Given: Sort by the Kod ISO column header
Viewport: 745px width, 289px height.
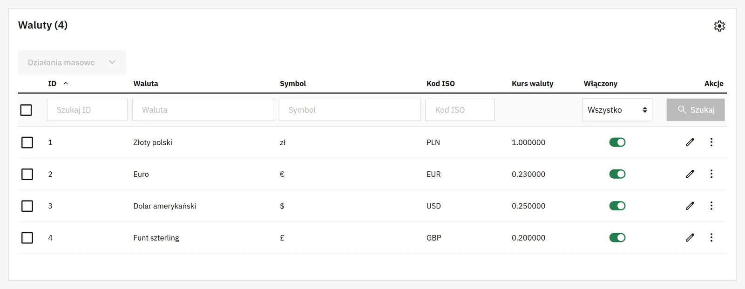Looking at the screenshot, I should (440, 84).
